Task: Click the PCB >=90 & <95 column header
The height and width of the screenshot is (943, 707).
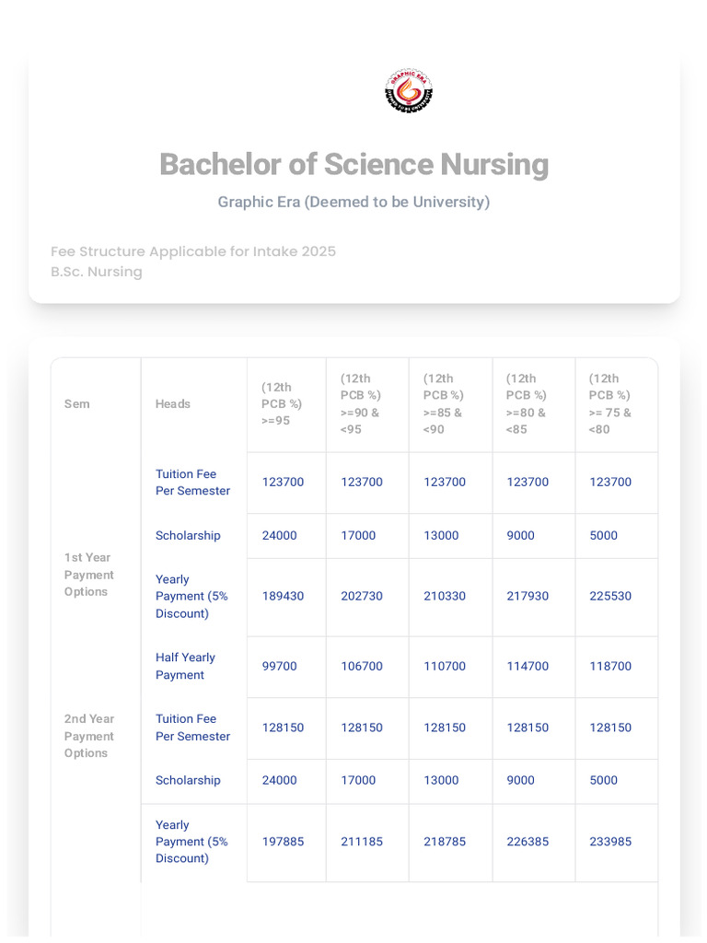Action: pos(361,404)
